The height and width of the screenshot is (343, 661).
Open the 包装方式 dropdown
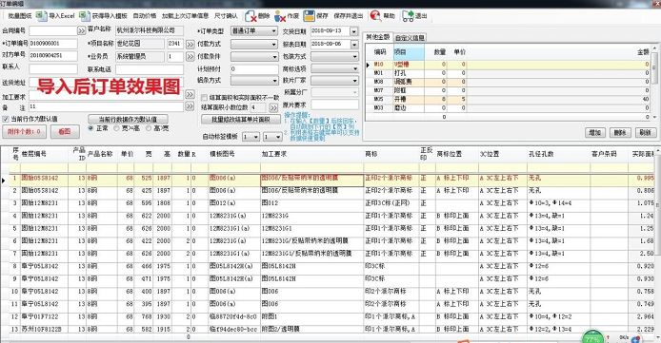pyautogui.click(x=355, y=56)
